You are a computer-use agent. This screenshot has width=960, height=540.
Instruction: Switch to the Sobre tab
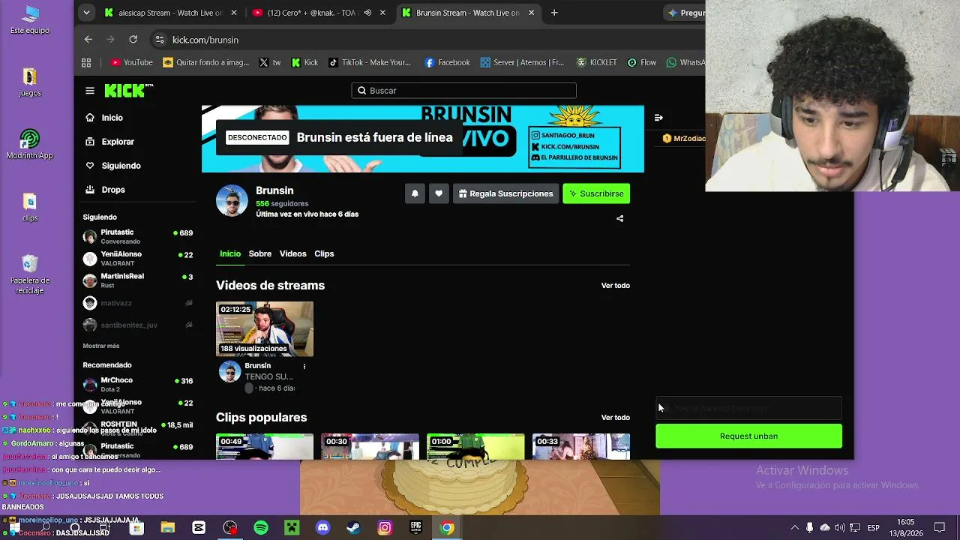coord(260,253)
